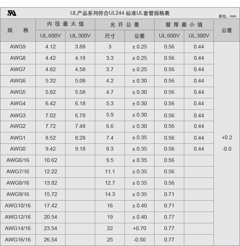Select the AWG16/16 row label
The height and width of the screenshot is (246, 240).
[x=18, y=240]
